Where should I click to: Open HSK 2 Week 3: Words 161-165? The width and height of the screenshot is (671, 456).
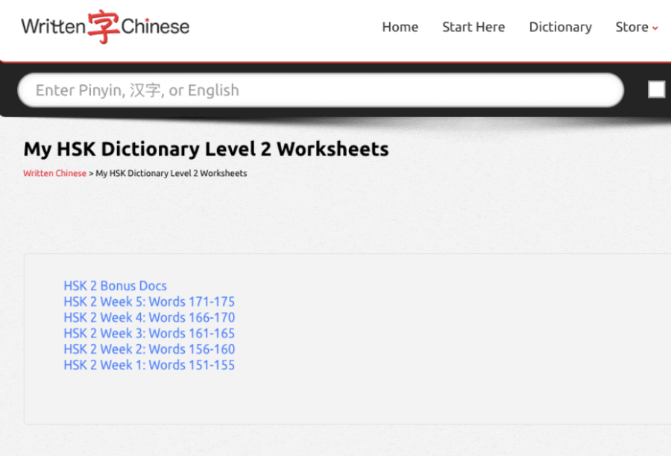click(149, 333)
